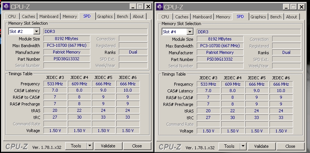Click DDR3 memory type field in right window

pos(249,32)
